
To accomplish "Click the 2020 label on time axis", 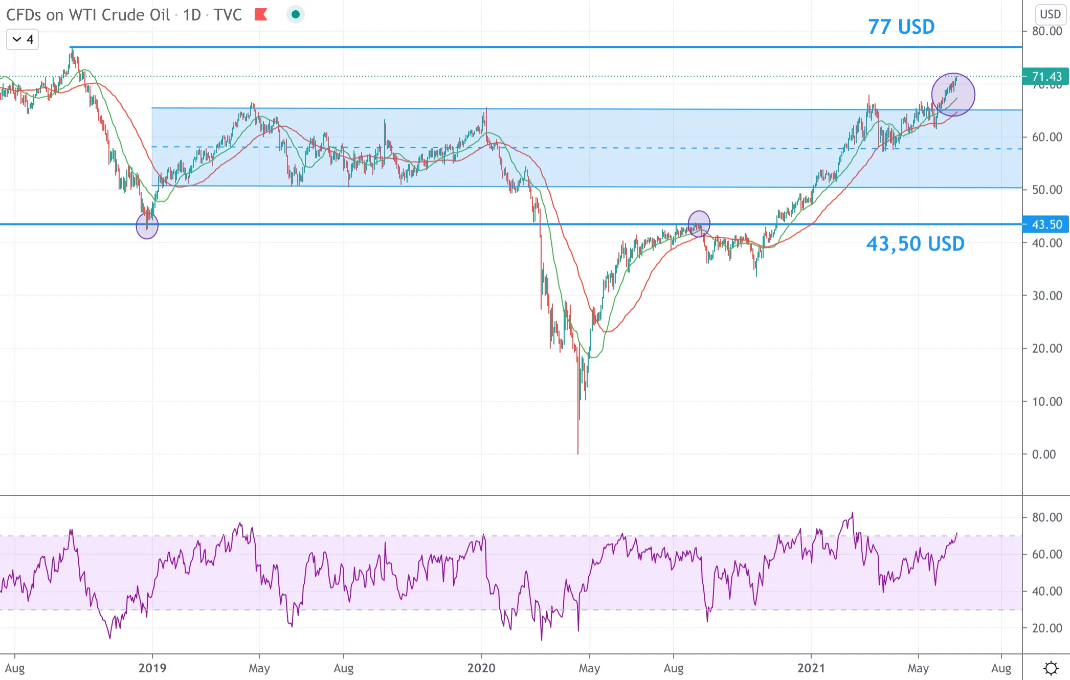I will coord(481,668).
